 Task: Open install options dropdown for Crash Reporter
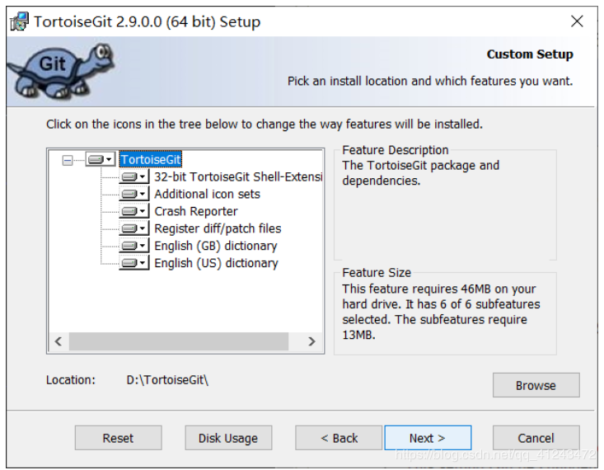[133, 211]
